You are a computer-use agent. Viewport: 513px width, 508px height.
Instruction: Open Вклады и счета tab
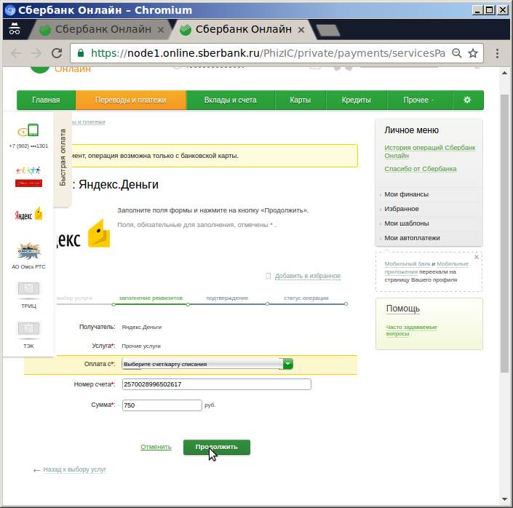tap(231, 100)
